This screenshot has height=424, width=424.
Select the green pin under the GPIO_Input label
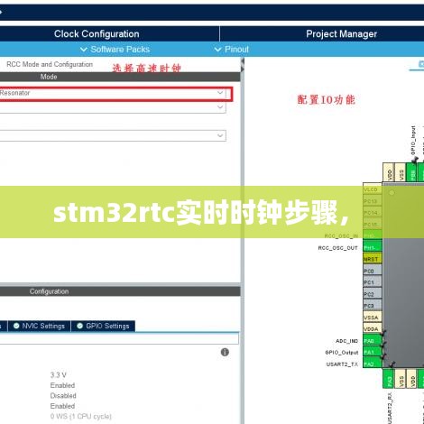point(411,172)
